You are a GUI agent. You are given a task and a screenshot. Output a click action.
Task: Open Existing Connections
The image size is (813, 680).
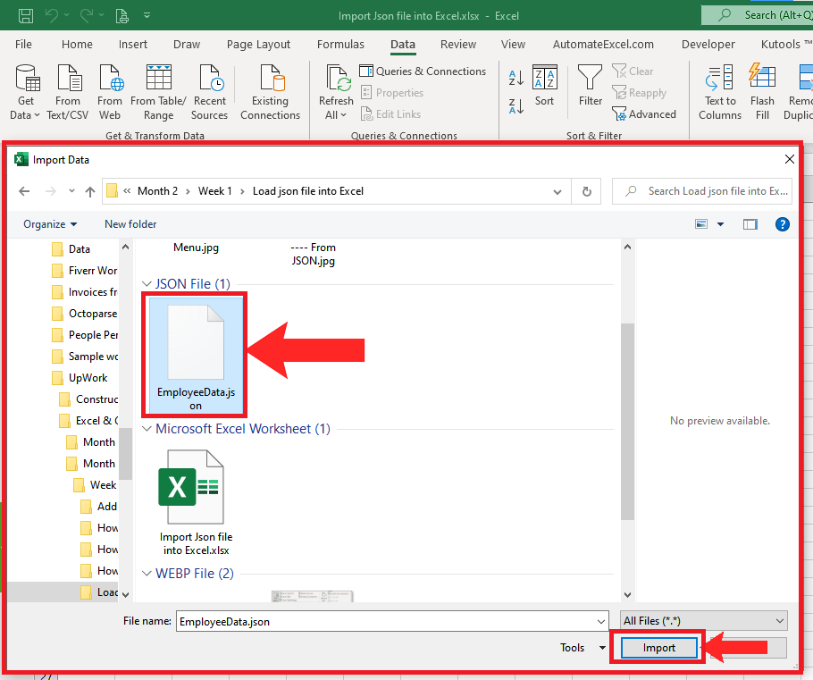[x=270, y=92]
